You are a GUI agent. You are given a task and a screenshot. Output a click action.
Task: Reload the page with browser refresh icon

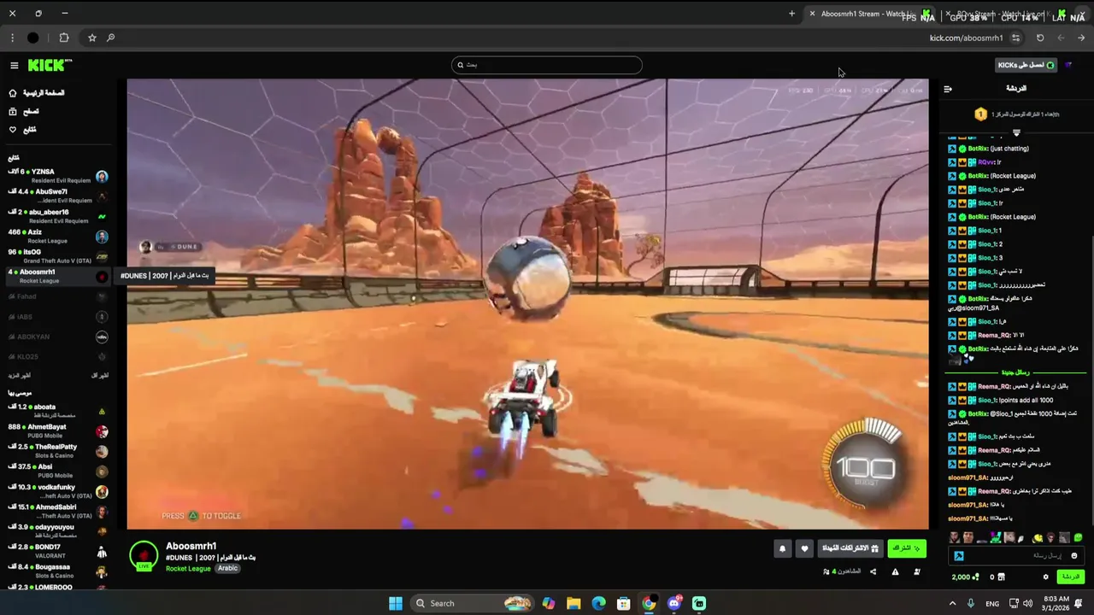(1040, 38)
